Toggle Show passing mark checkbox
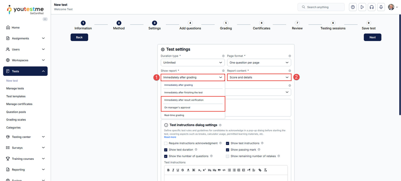This screenshot has height=181, width=401. tap(228, 150)
